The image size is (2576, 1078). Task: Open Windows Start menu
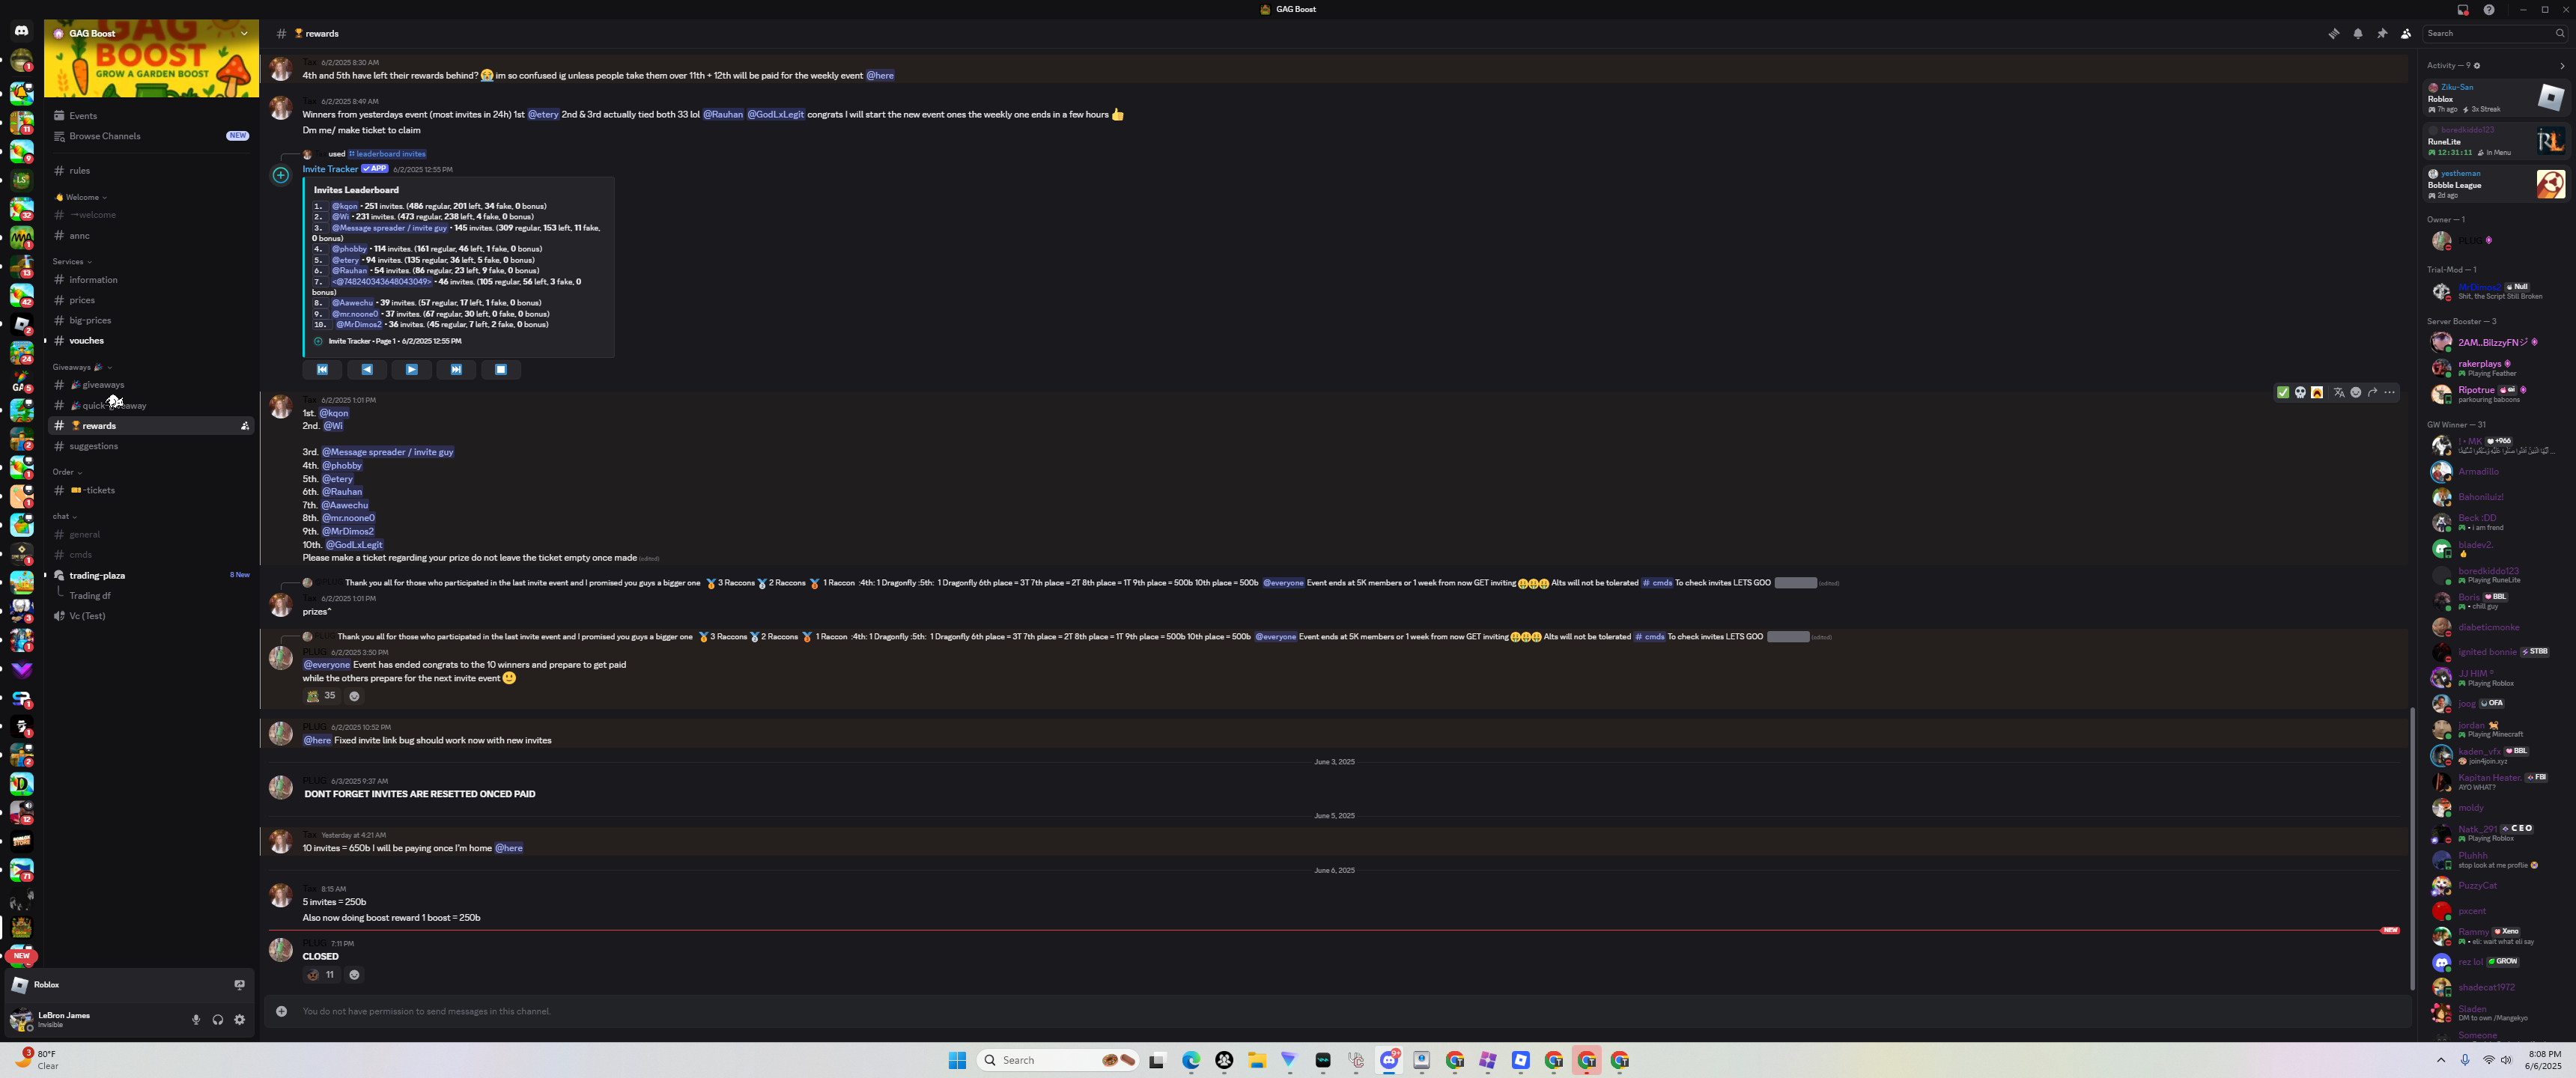point(957,1060)
